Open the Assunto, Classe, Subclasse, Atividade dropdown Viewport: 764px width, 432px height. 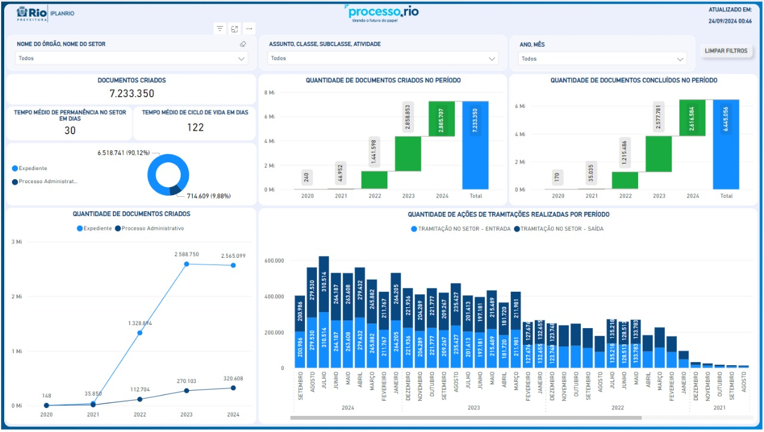click(x=383, y=58)
